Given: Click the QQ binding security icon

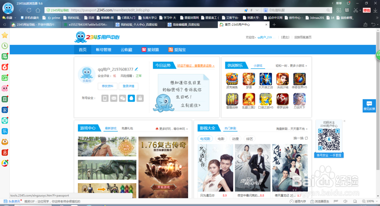Looking at the screenshot, I should tap(131, 98).
